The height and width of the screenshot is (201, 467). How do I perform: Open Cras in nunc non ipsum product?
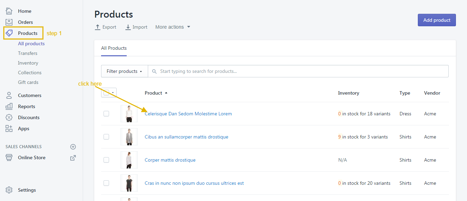[194, 183]
